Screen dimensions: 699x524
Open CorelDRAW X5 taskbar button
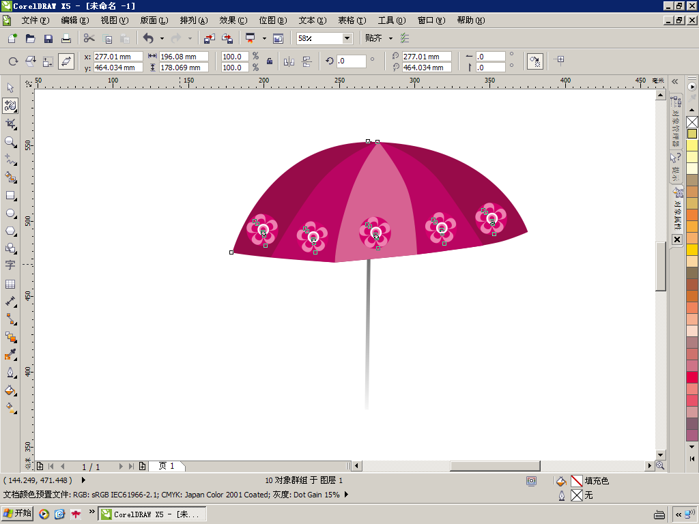click(152, 514)
